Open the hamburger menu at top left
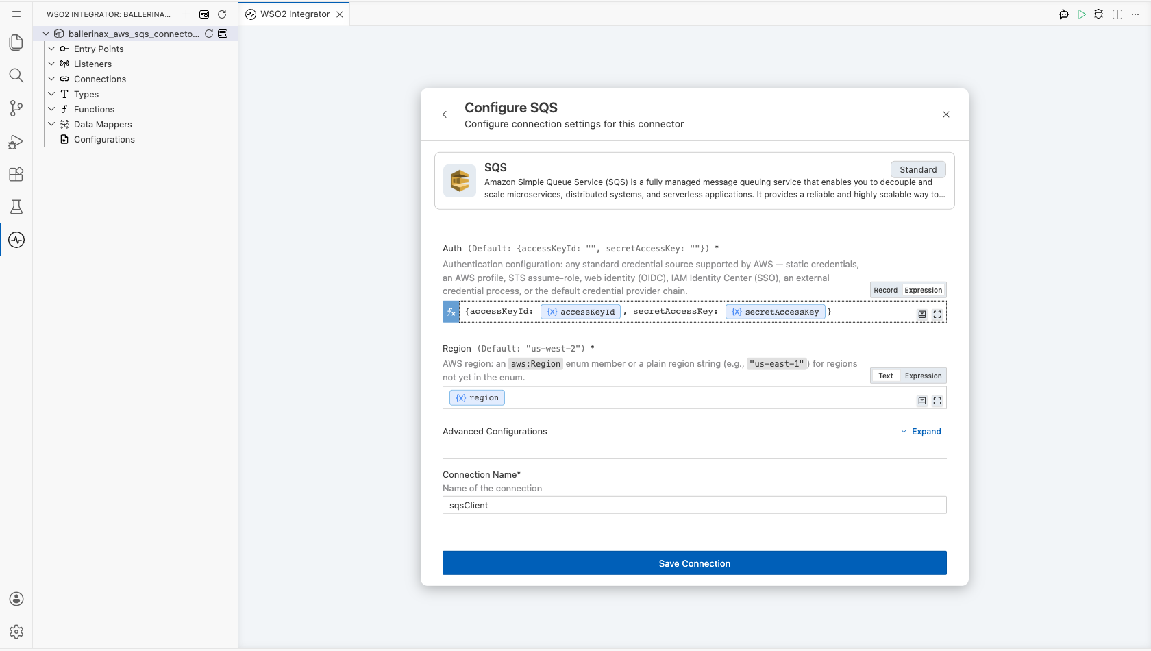The image size is (1151, 651). pos(16,14)
